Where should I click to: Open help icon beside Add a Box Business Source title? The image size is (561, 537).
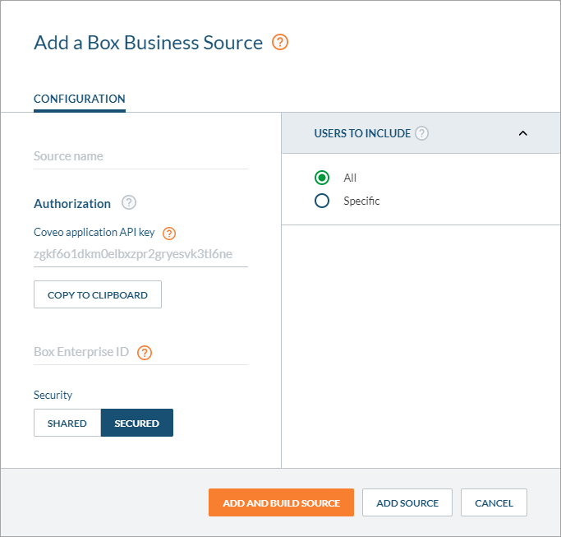pos(280,42)
